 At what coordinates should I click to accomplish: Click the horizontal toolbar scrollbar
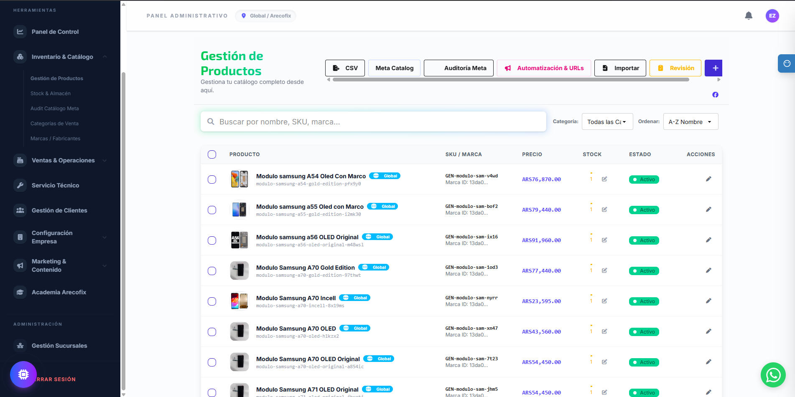point(511,80)
